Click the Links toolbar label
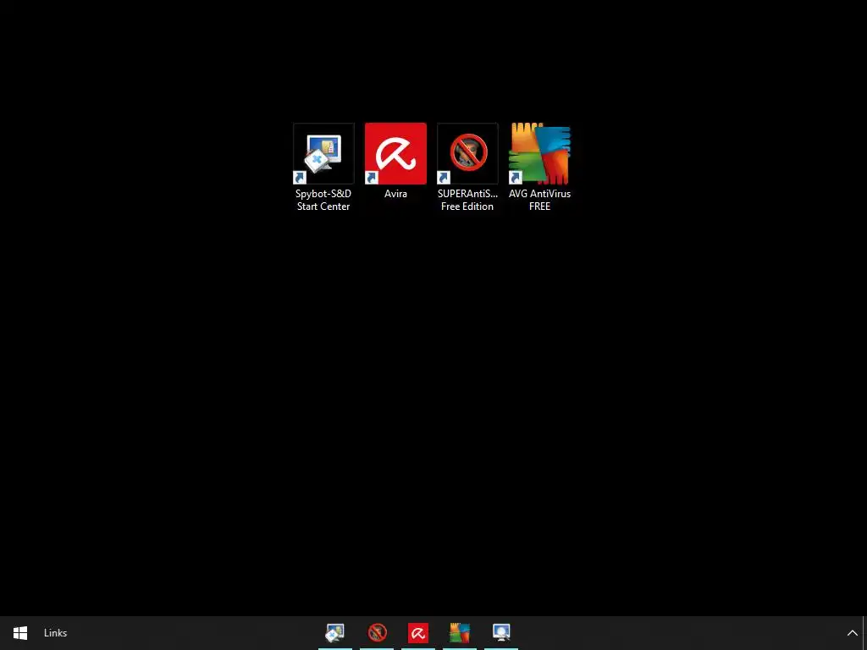This screenshot has height=650, width=867. [55, 633]
